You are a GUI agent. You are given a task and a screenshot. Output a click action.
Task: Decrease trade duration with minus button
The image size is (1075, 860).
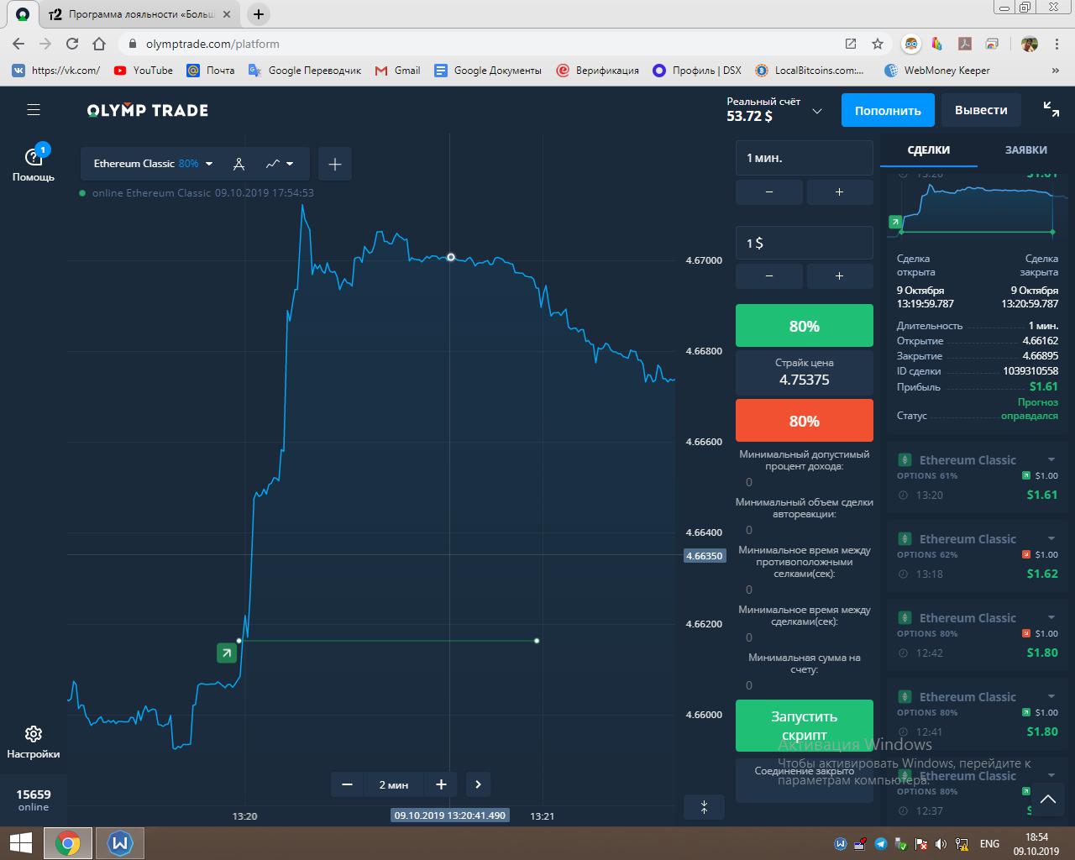coord(769,192)
